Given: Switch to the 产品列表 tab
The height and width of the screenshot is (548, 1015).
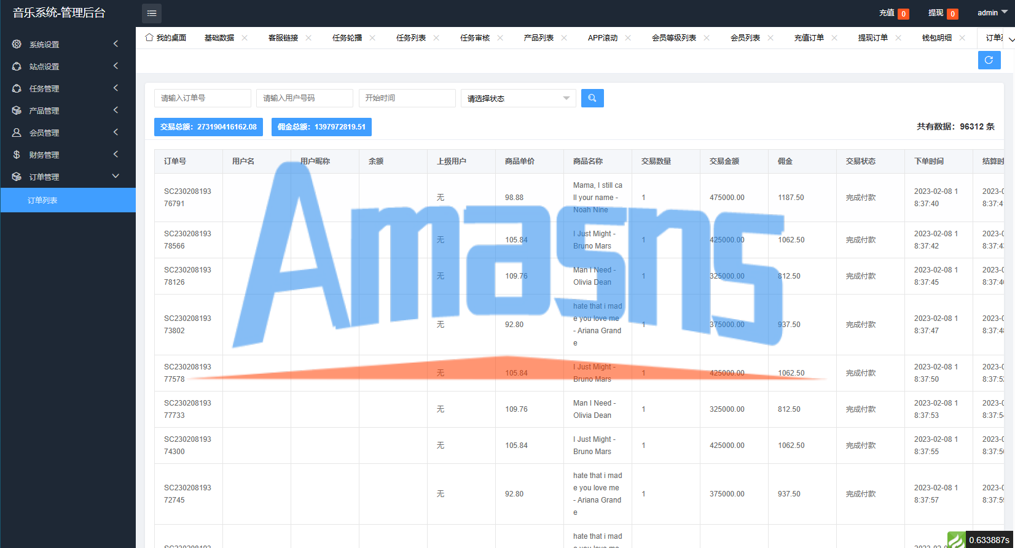Looking at the screenshot, I should pos(539,38).
